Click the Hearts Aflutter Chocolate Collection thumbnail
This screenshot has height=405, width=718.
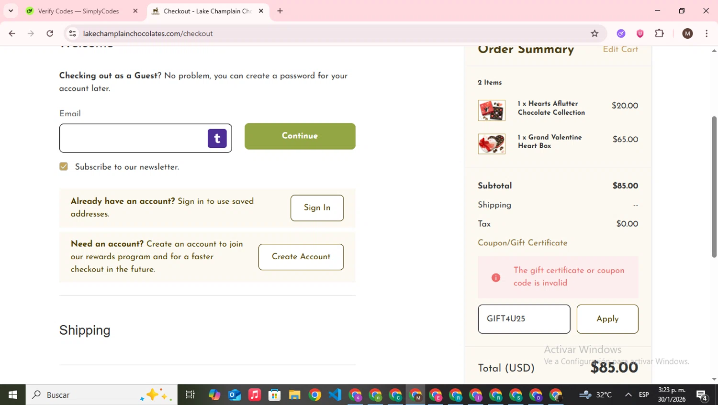pyautogui.click(x=492, y=110)
